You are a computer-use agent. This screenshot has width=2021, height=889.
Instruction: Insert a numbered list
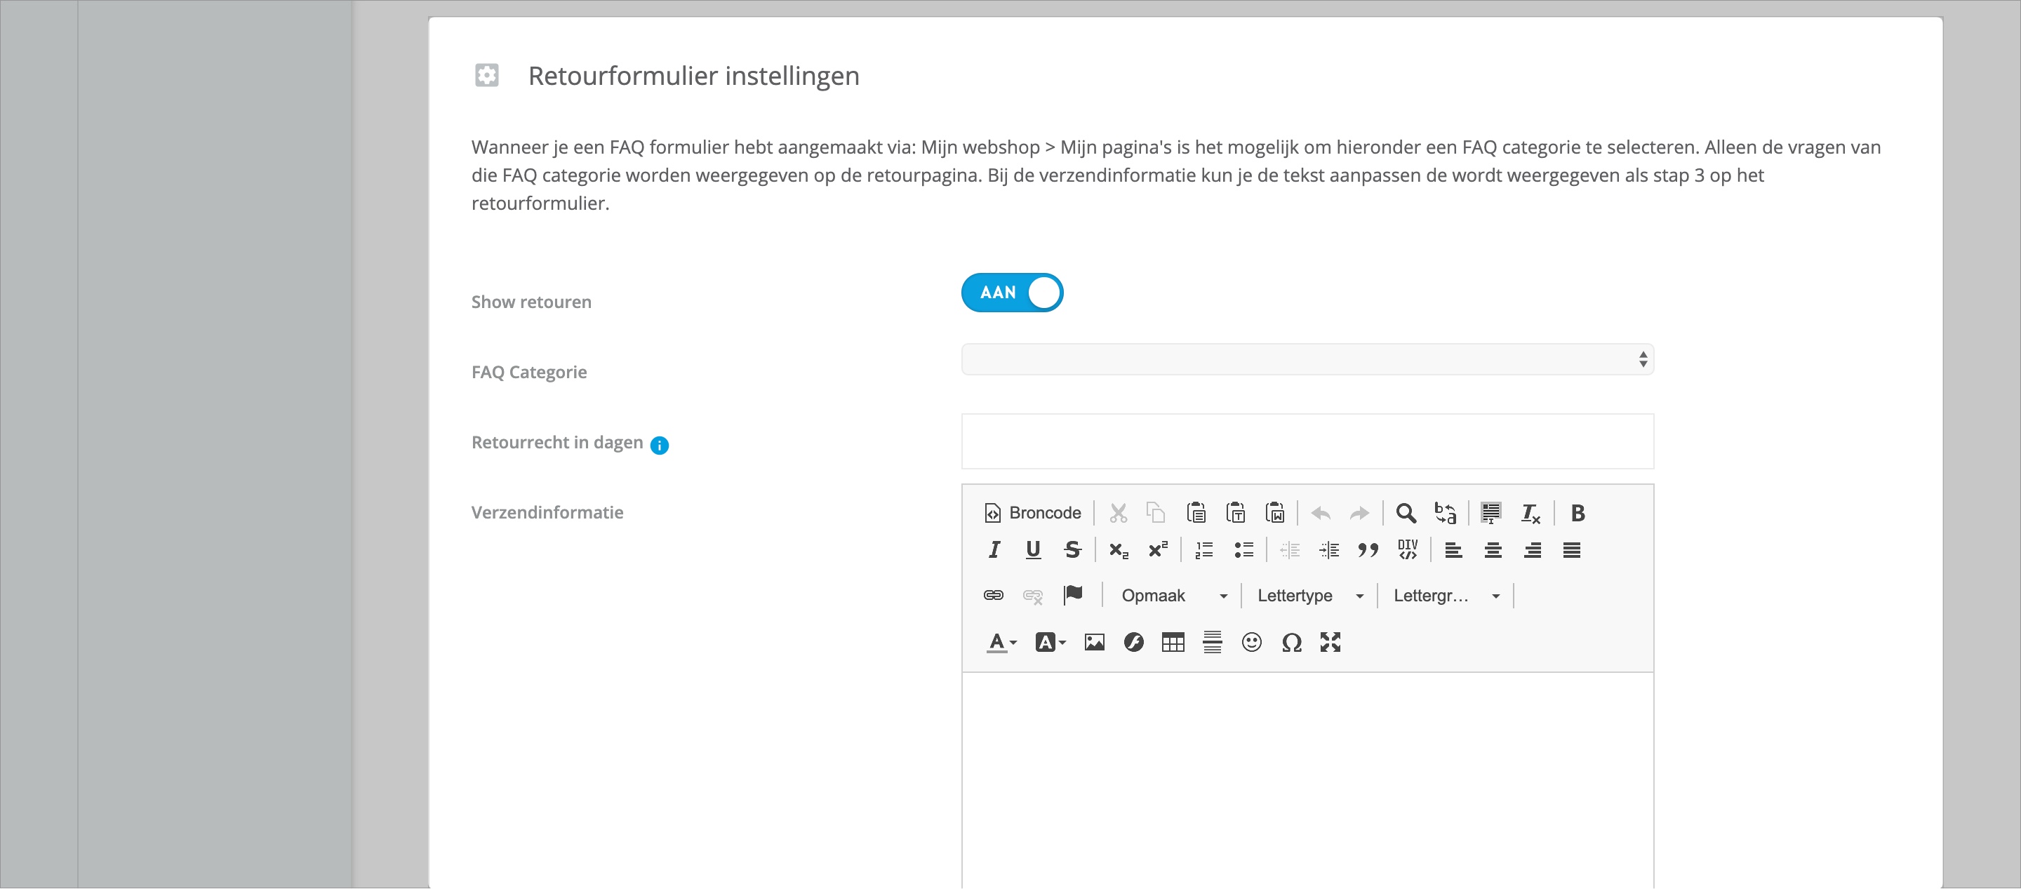point(1204,550)
